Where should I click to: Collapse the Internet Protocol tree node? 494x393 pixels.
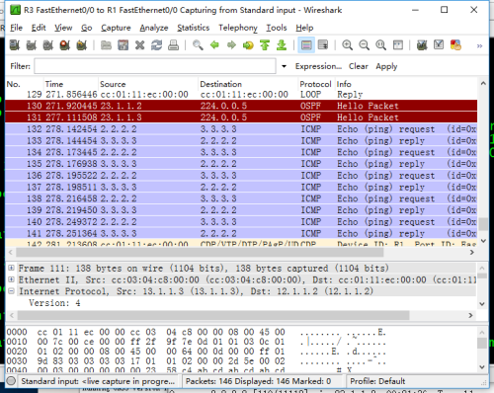click(11, 291)
